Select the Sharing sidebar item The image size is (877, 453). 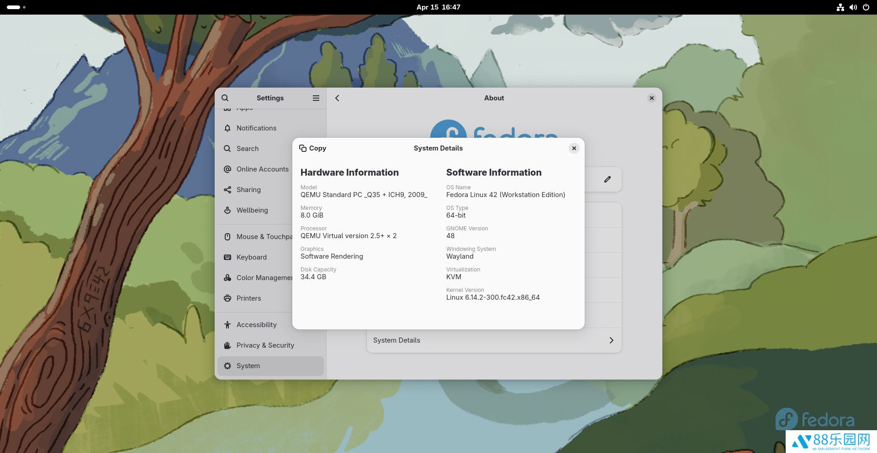pyautogui.click(x=248, y=190)
